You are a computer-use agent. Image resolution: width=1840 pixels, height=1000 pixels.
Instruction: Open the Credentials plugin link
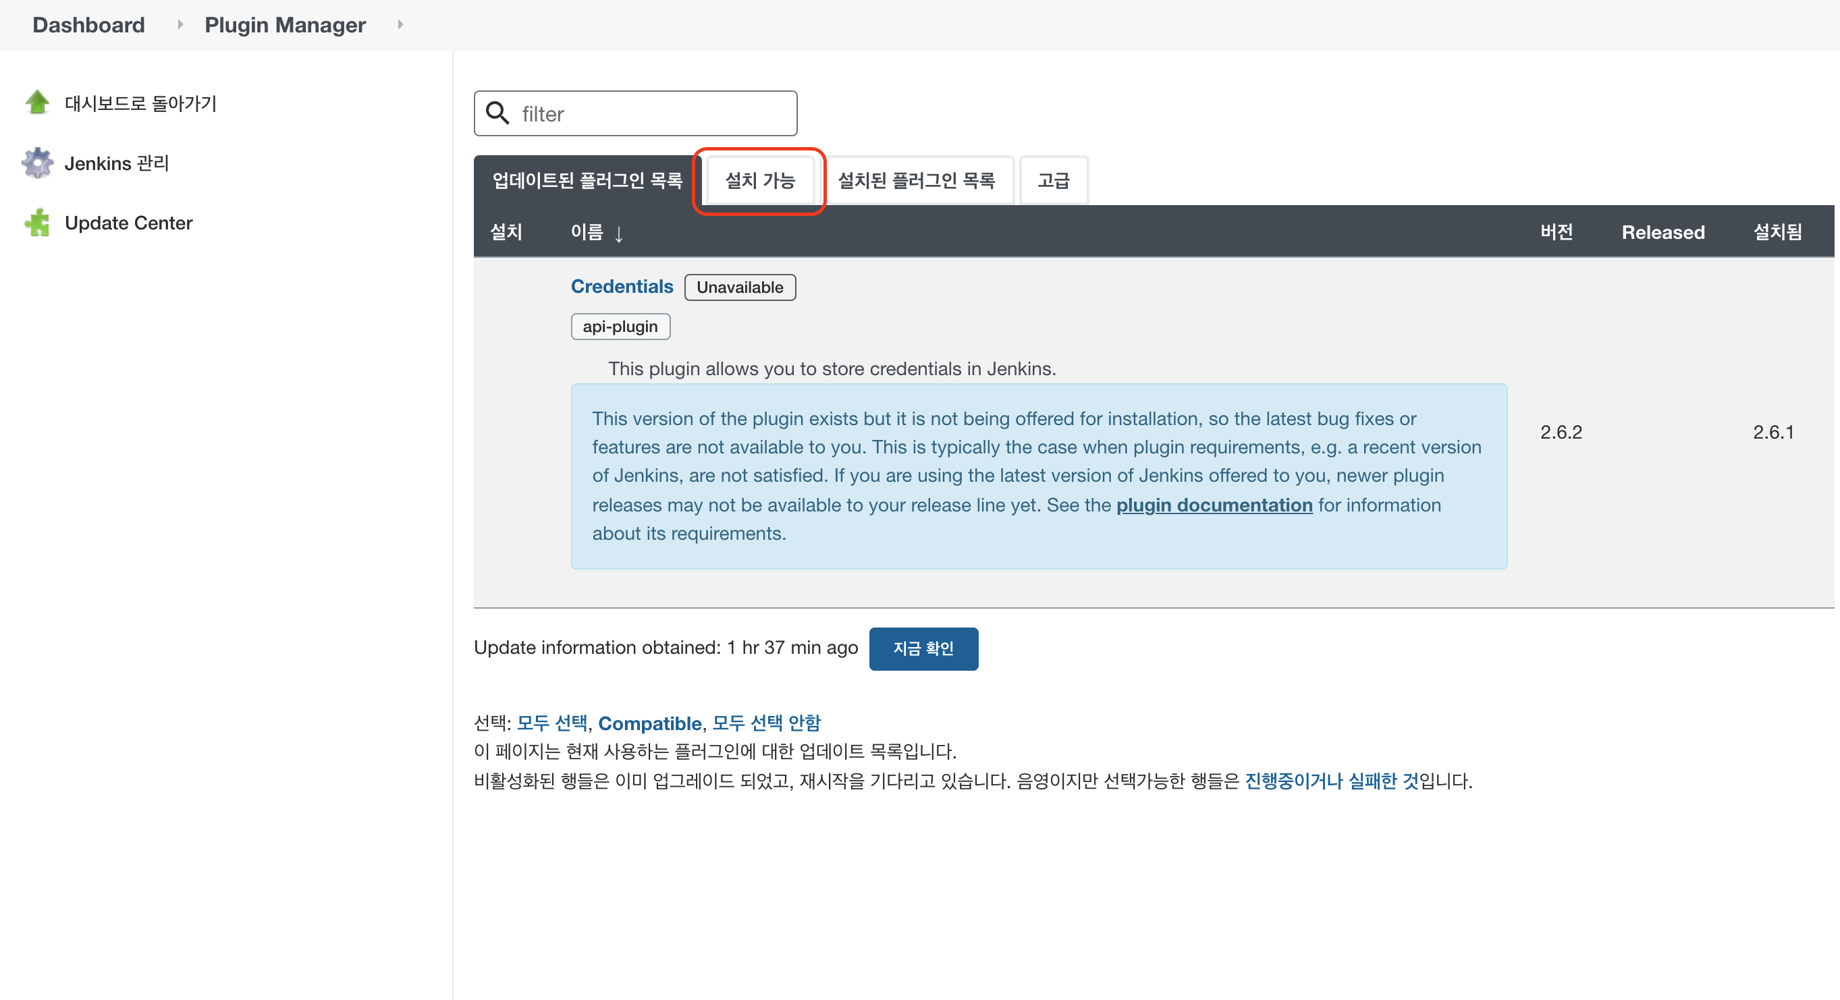(x=622, y=286)
